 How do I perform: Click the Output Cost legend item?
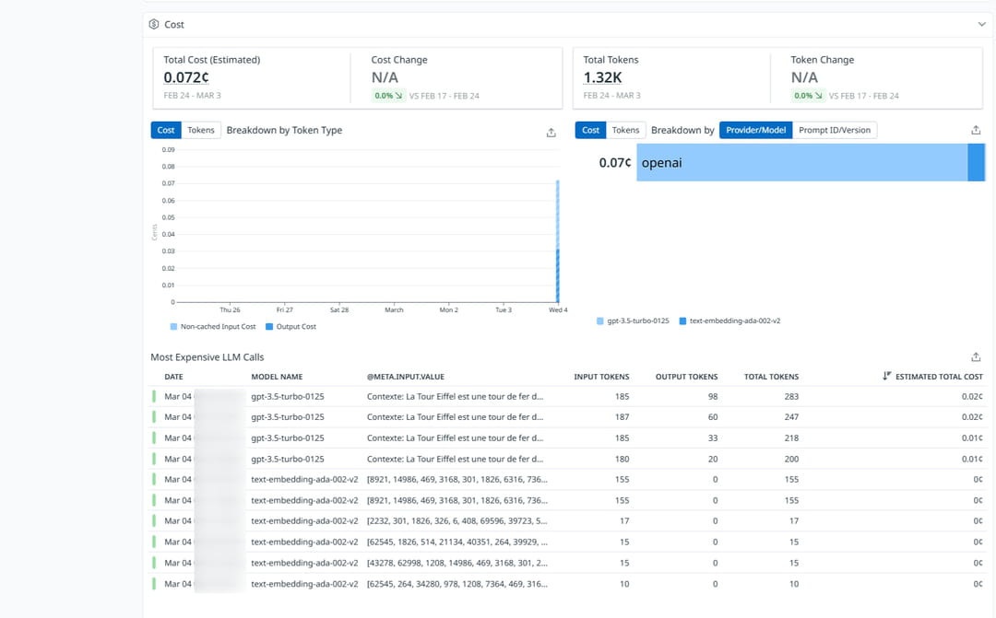coord(295,327)
